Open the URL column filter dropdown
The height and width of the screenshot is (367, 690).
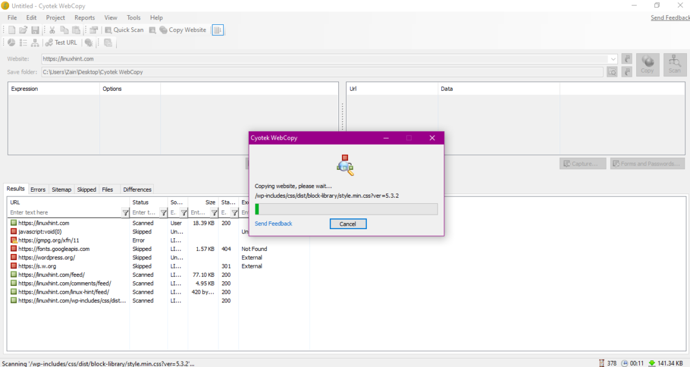point(125,213)
